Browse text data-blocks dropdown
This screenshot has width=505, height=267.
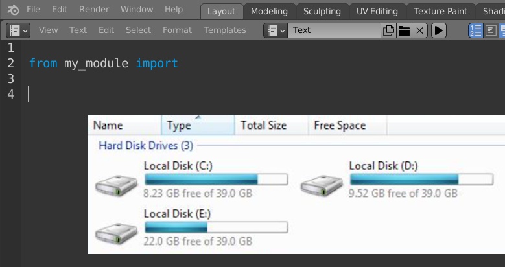(276, 30)
